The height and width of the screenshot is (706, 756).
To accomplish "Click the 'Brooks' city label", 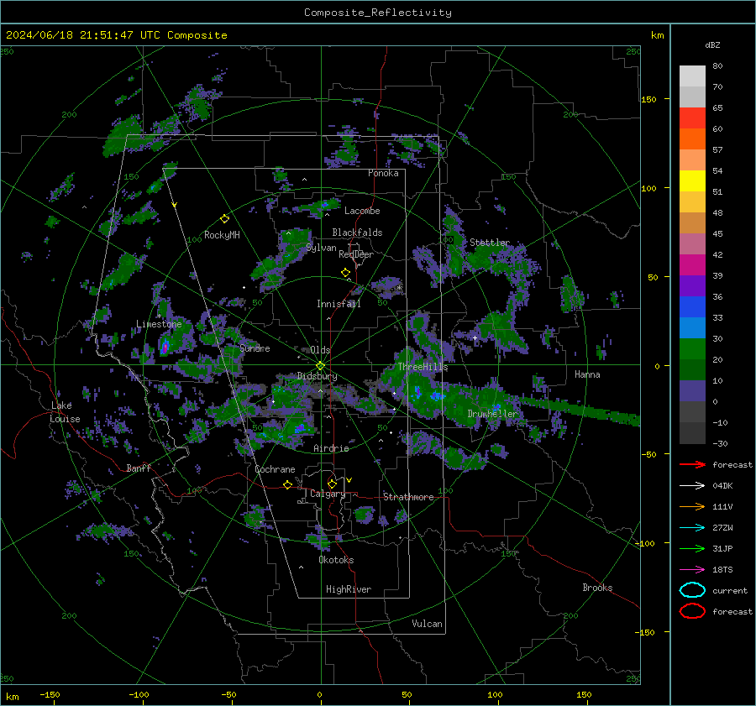I will [597, 588].
